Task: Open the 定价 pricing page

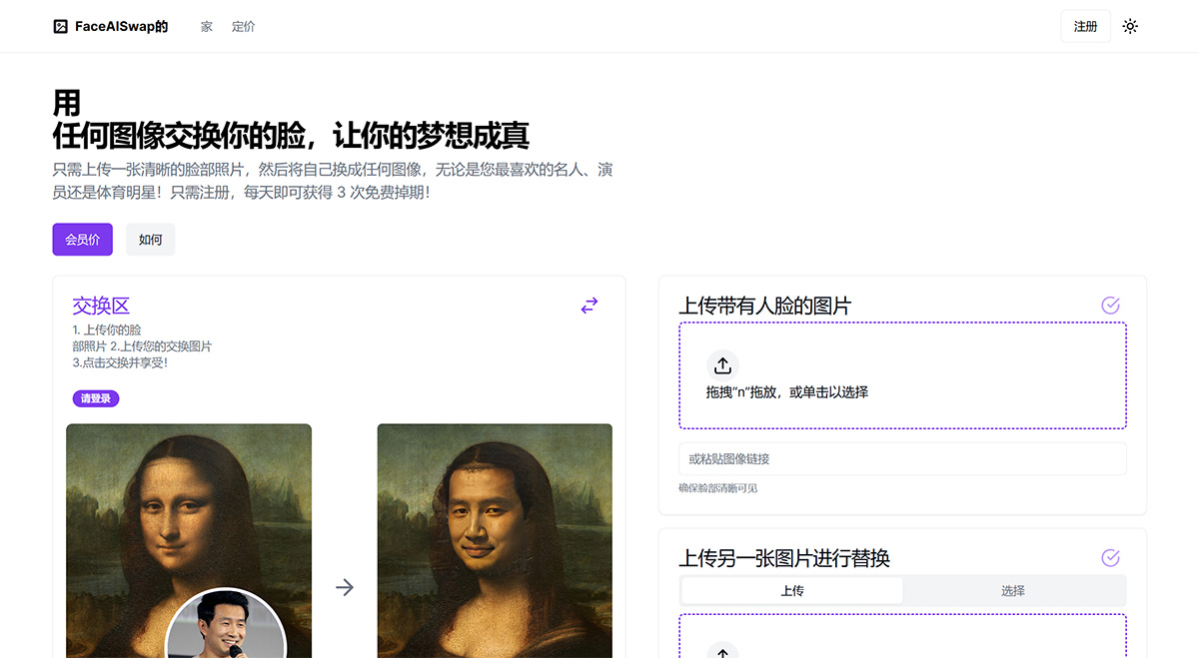Action: click(x=243, y=26)
